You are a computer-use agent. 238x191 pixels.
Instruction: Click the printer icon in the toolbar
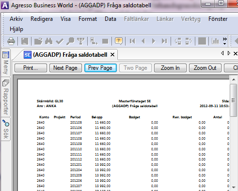point(11,41)
